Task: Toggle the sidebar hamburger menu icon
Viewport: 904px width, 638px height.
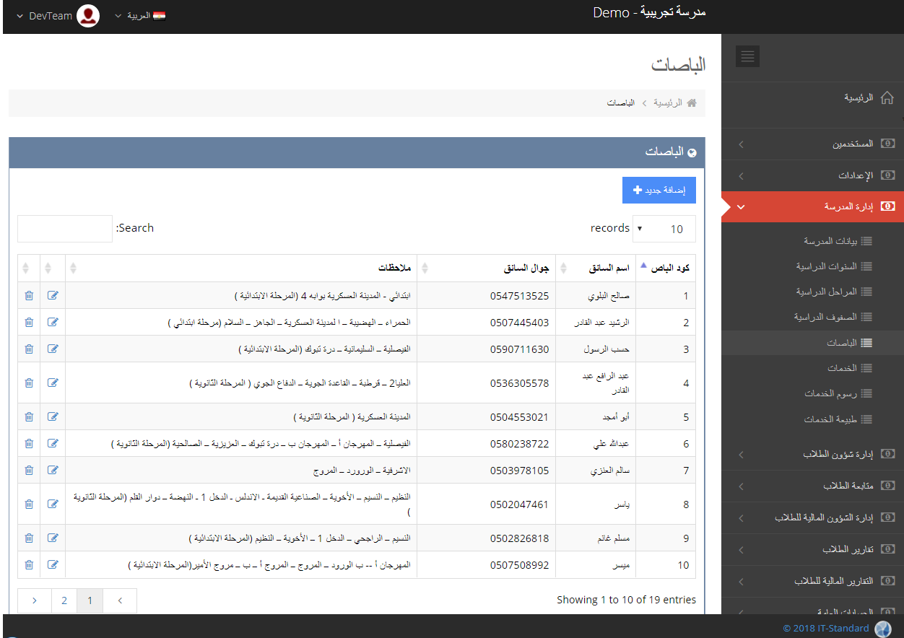Action: pyautogui.click(x=748, y=56)
